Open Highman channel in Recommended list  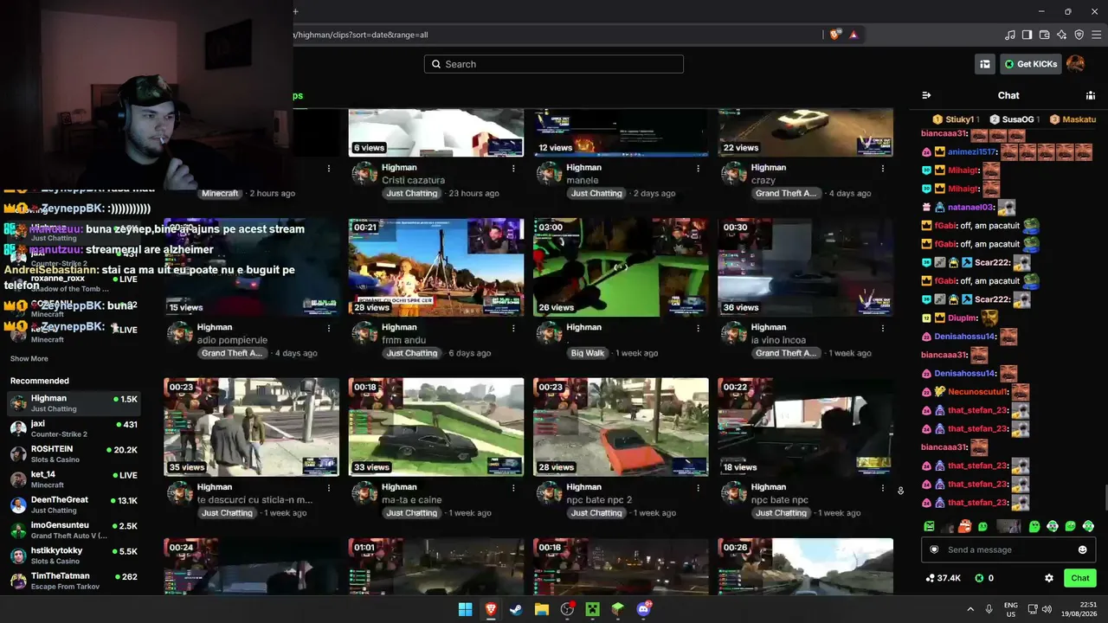click(74, 403)
